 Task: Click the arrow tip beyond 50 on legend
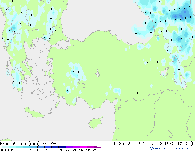97,147
